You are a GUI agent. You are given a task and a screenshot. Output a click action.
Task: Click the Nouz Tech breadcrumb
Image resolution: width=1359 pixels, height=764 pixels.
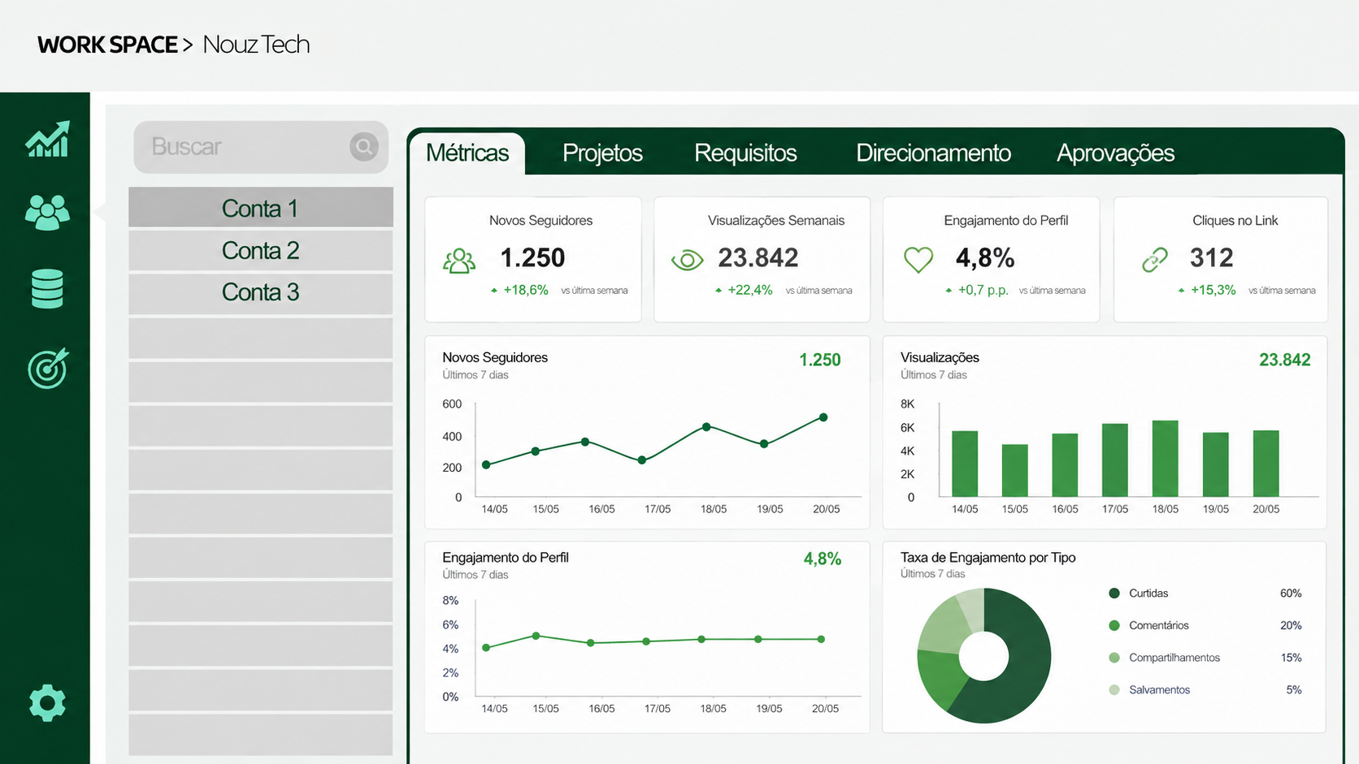[256, 45]
